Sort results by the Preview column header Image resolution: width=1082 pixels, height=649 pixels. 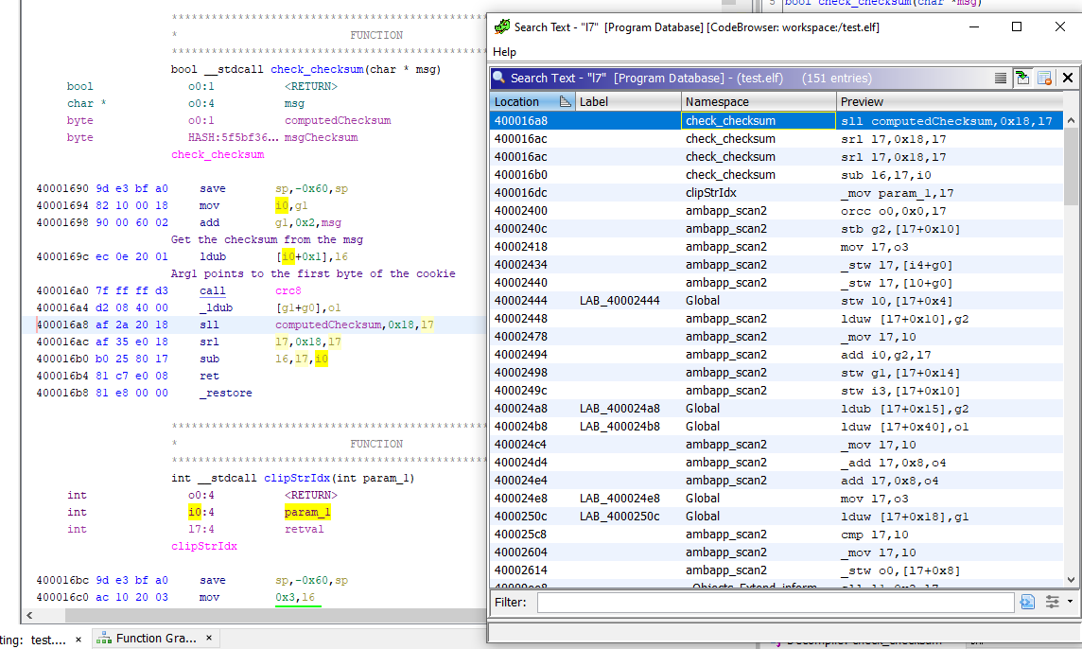(950, 101)
